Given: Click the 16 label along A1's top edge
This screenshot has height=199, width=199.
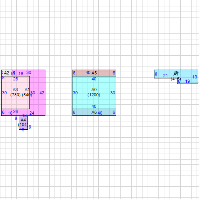Looking at the screenshot, I should click(21, 74).
